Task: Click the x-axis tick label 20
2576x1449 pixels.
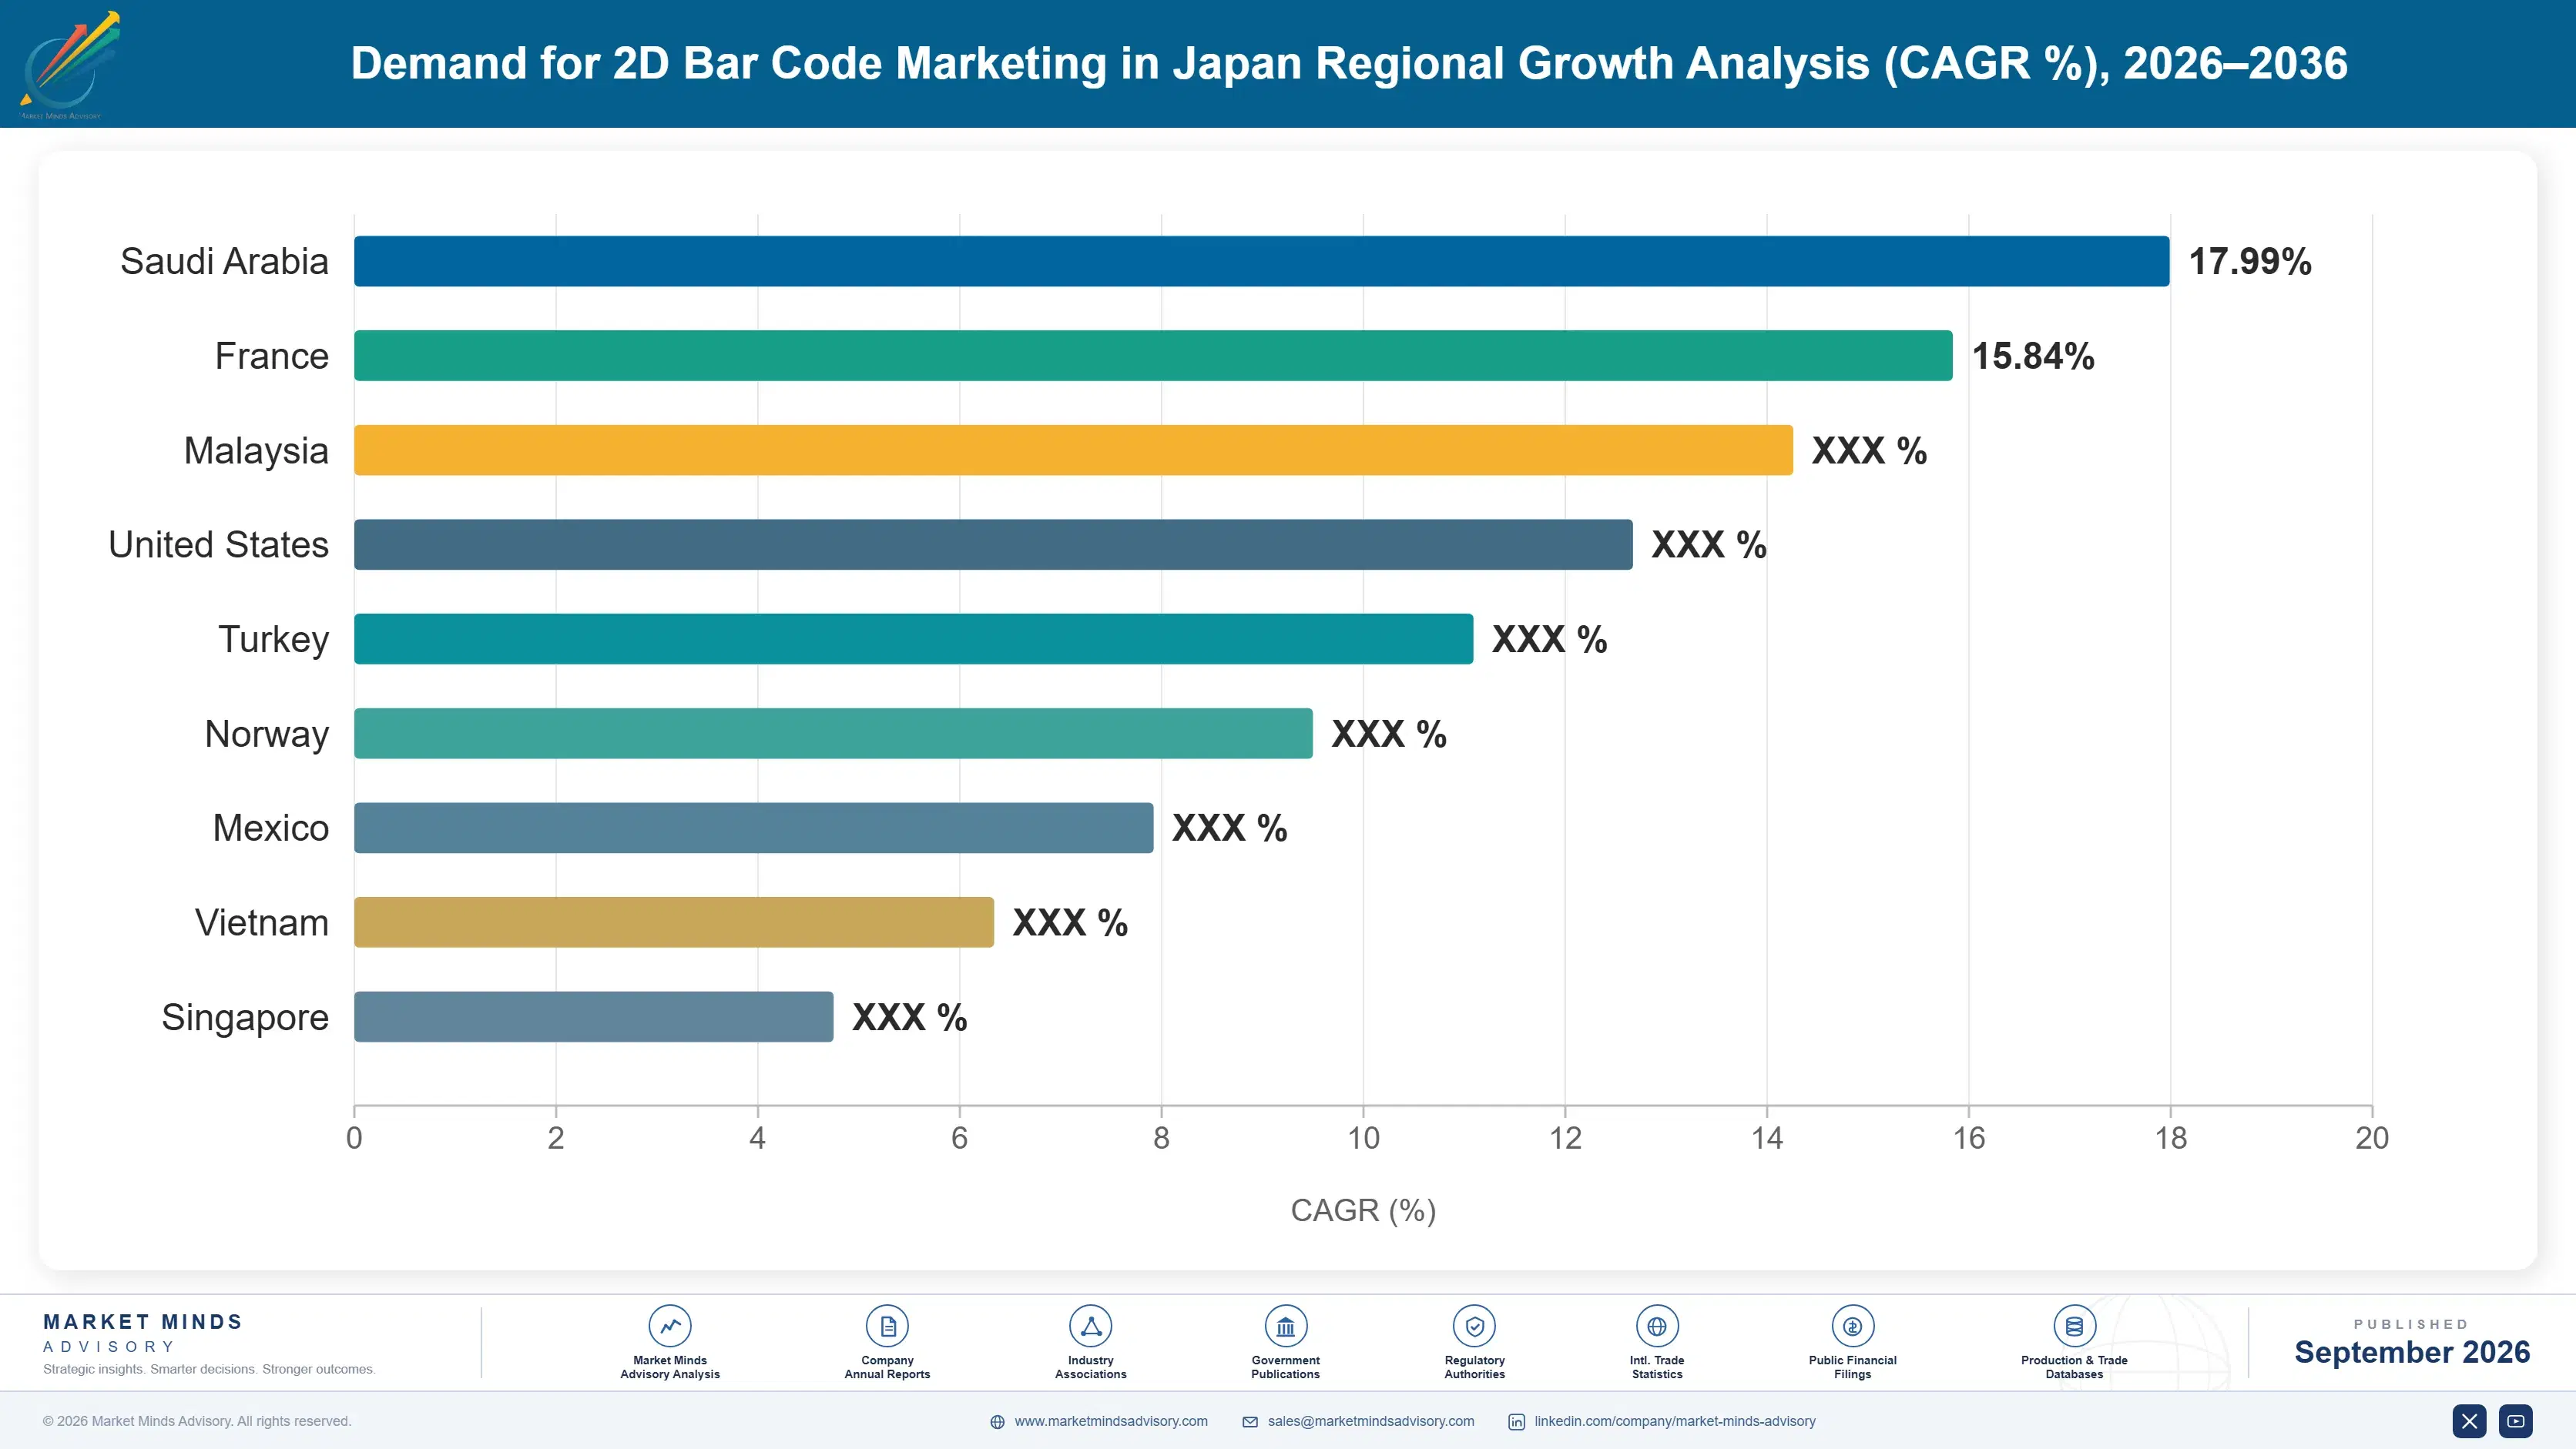Action: tap(2372, 1138)
